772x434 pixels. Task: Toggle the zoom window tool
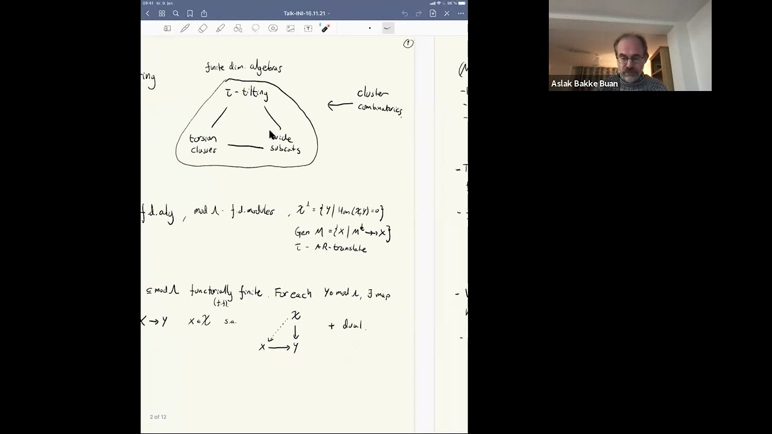pos(167,28)
